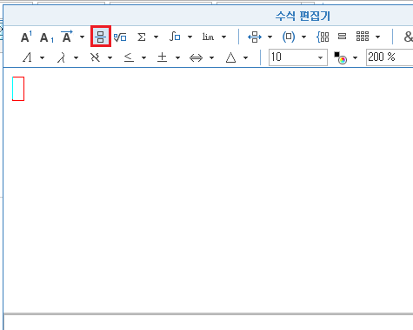The image size is (413, 330).
Task: Open the Greek lowercase lambda palette
Action: tap(61, 57)
